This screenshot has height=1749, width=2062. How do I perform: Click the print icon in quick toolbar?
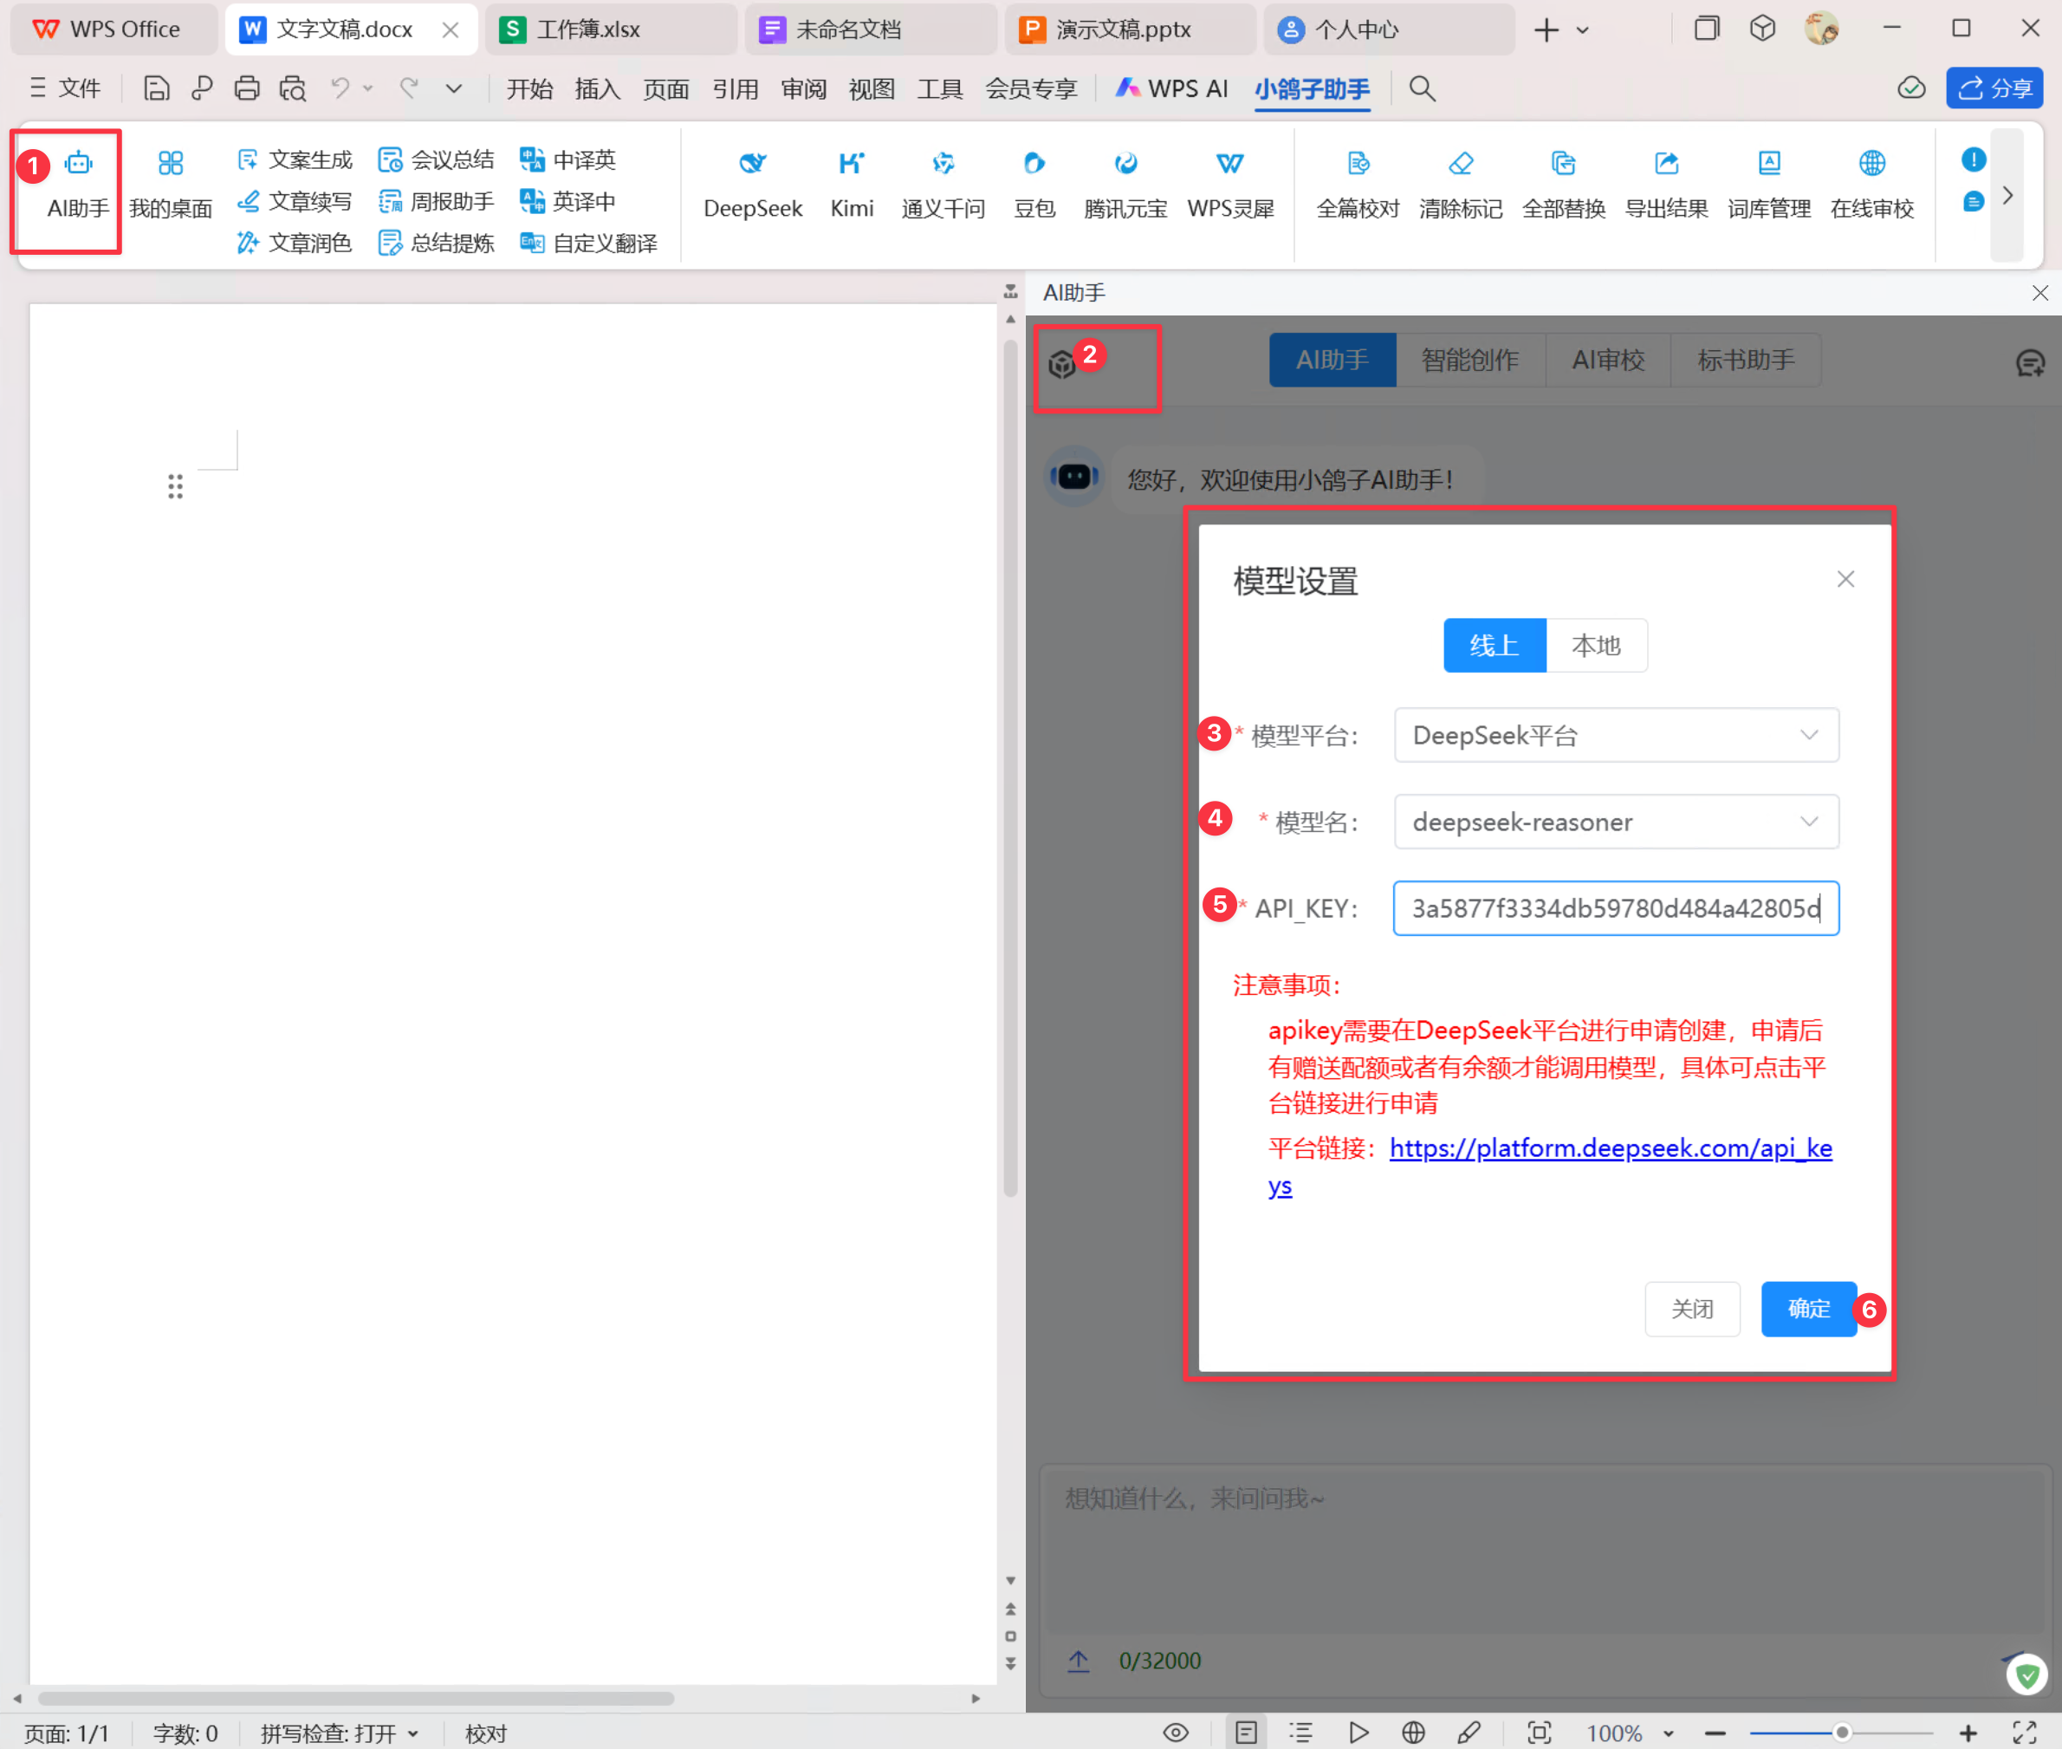pyautogui.click(x=247, y=88)
